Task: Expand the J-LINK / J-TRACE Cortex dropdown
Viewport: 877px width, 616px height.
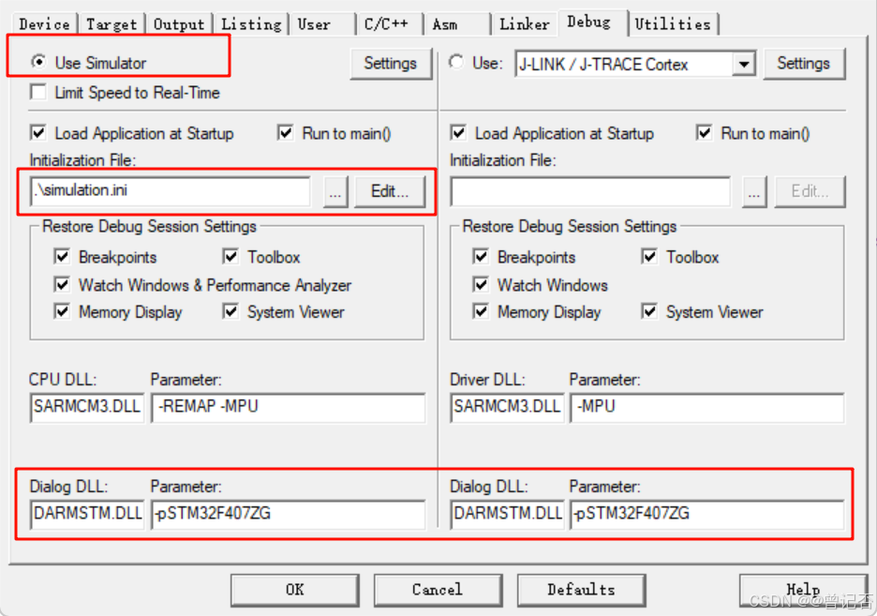Action: coord(743,64)
